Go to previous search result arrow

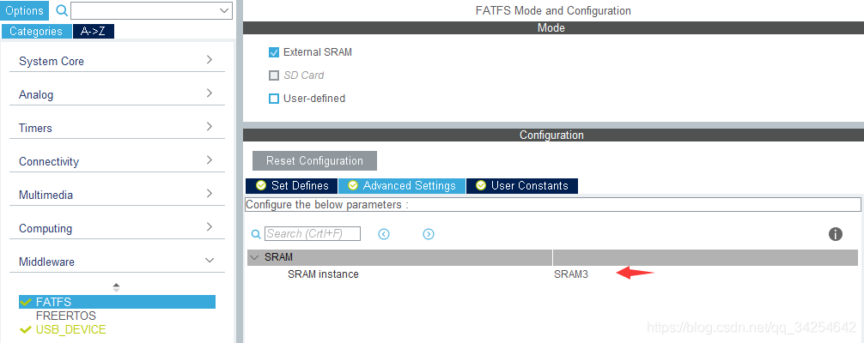(x=384, y=234)
